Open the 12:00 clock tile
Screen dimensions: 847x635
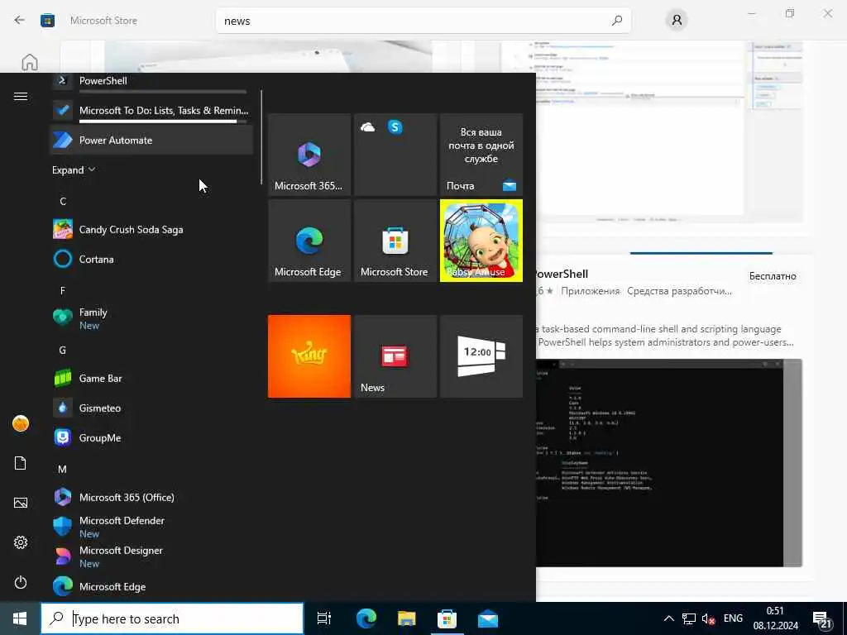(481, 356)
